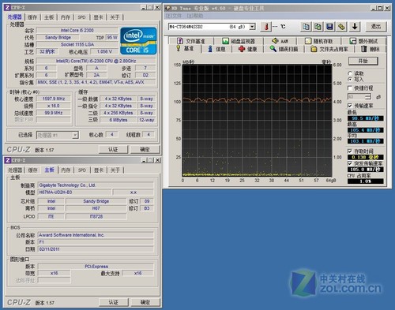
Task: Select the 写入 (write) radio button
Action: pyautogui.click(x=350, y=79)
